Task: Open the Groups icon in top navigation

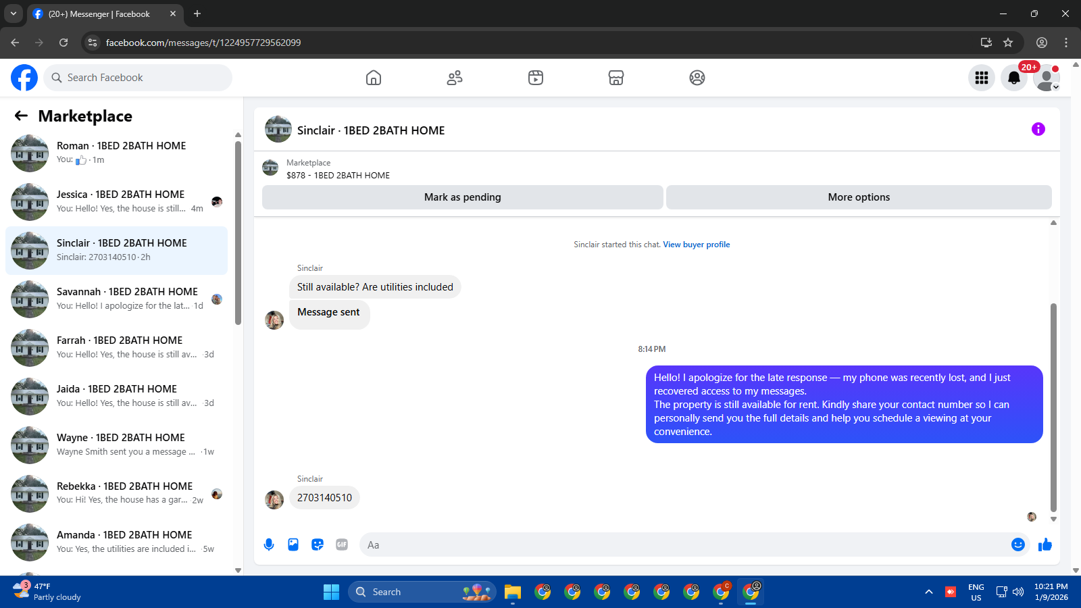Action: click(697, 78)
